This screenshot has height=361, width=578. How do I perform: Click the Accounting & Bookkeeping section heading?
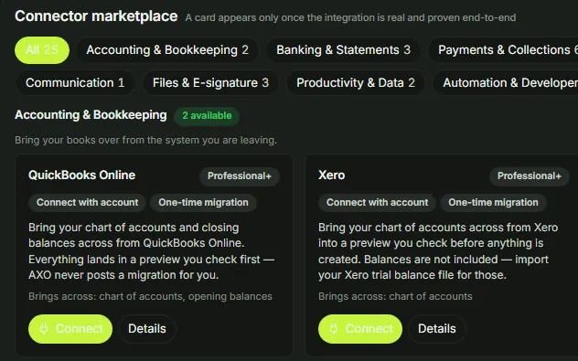[x=91, y=115]
